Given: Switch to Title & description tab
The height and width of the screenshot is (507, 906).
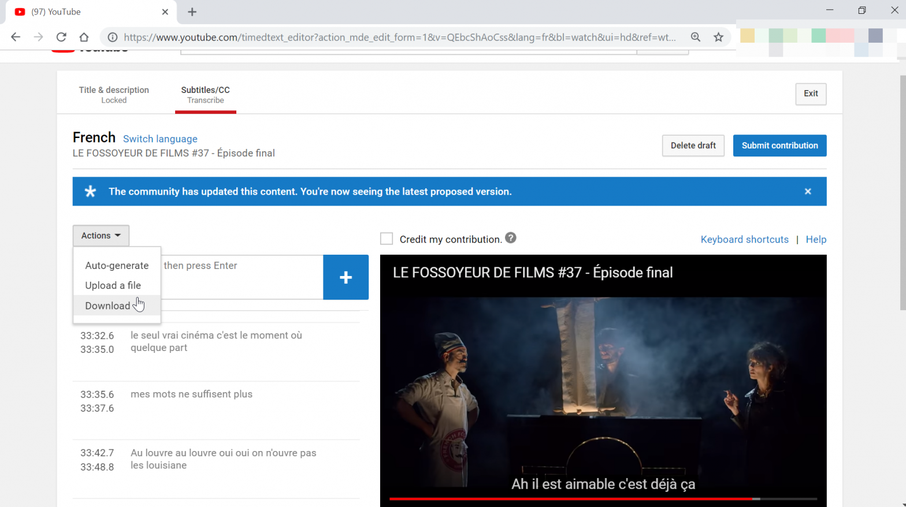Looking at the screenshot, I should (x=114, y=95).
